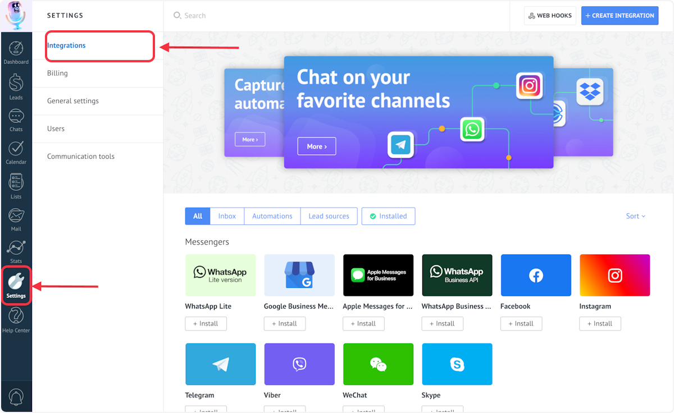Click the SETTINGS panel title
This screenshot has width=674, height=413.
[65, 16]
